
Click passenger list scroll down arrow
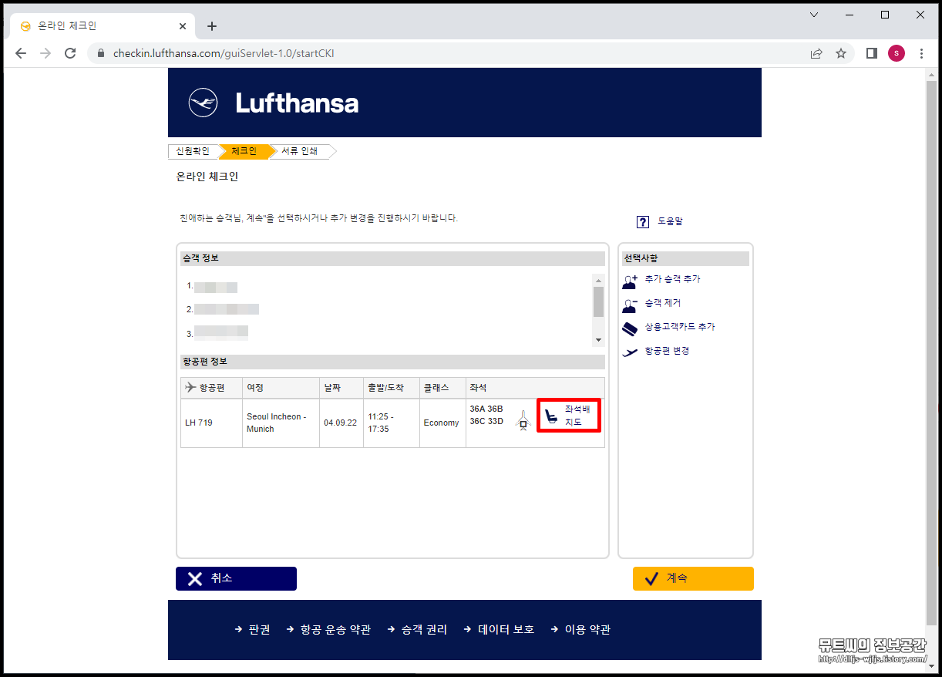pyautogui.click(x=598, y=340)
